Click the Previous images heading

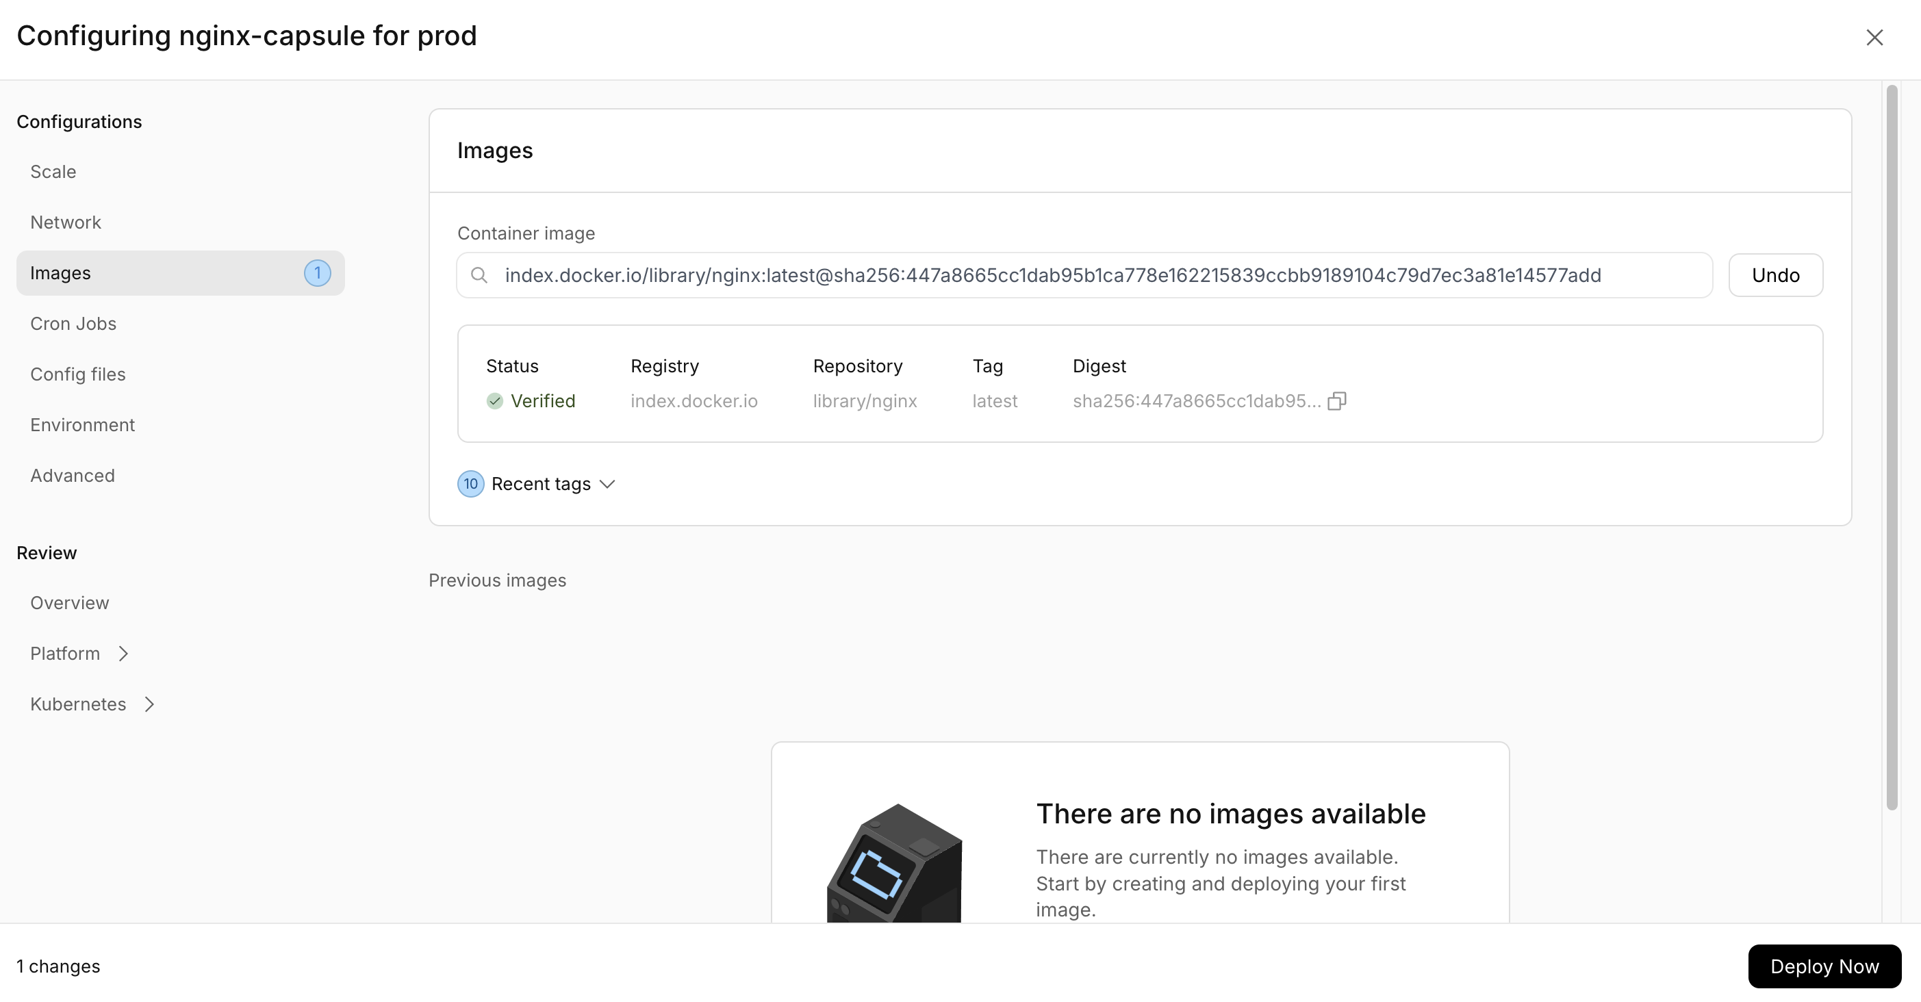(x=498, y=580)
